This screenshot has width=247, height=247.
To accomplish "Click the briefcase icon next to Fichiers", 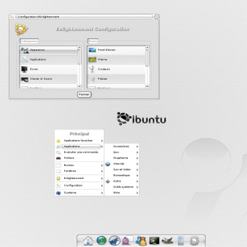I will (59, 158).
